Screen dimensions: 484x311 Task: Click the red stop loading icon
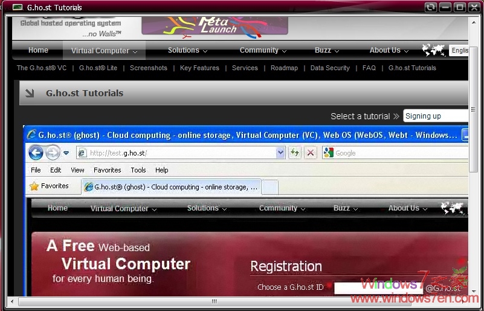310,153
